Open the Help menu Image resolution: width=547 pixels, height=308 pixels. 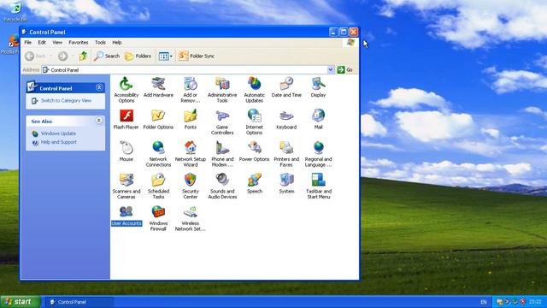[117, 42]
